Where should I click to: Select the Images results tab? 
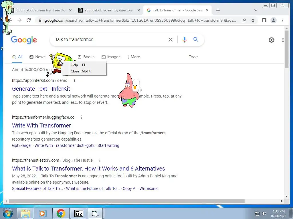pyautogui.click(x=111, y=57)
